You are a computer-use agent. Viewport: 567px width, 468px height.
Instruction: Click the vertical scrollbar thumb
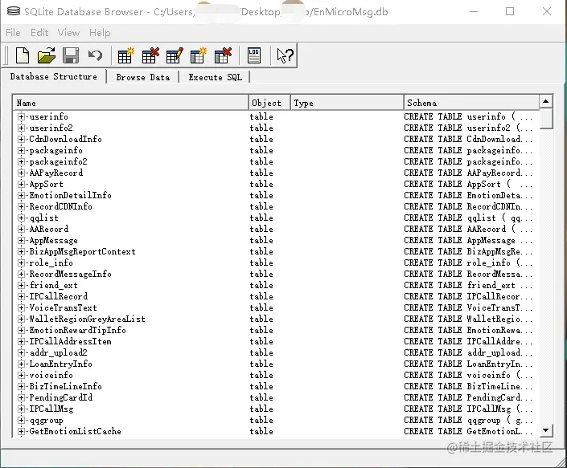tap(545, 118)
